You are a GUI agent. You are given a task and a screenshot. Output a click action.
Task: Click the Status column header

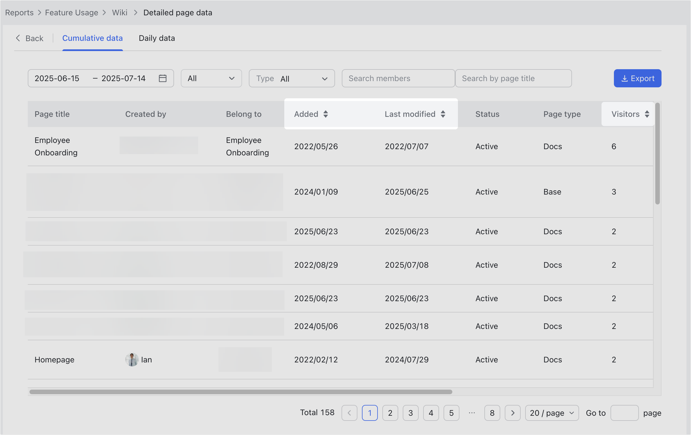tap(487, 114)
